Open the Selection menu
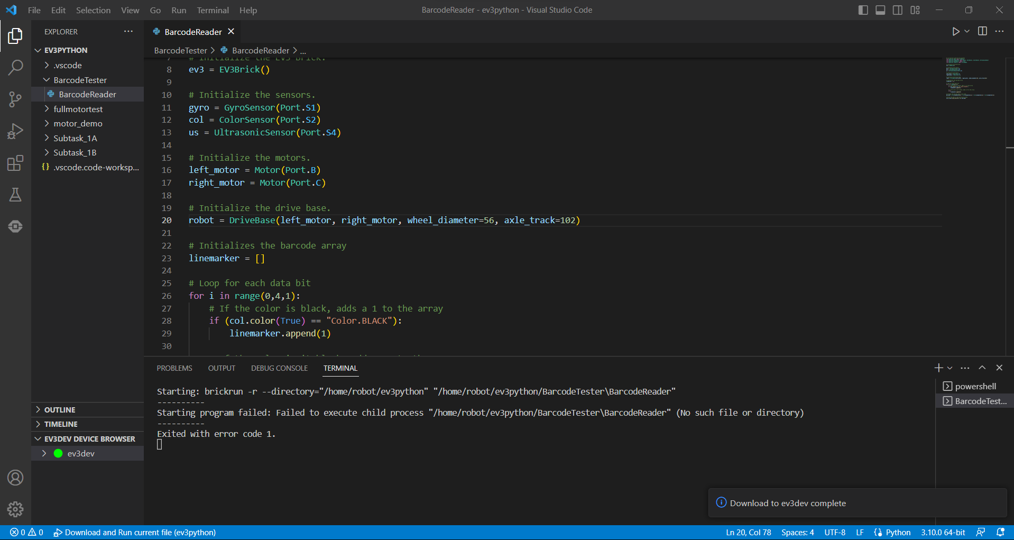 point(94,10)
